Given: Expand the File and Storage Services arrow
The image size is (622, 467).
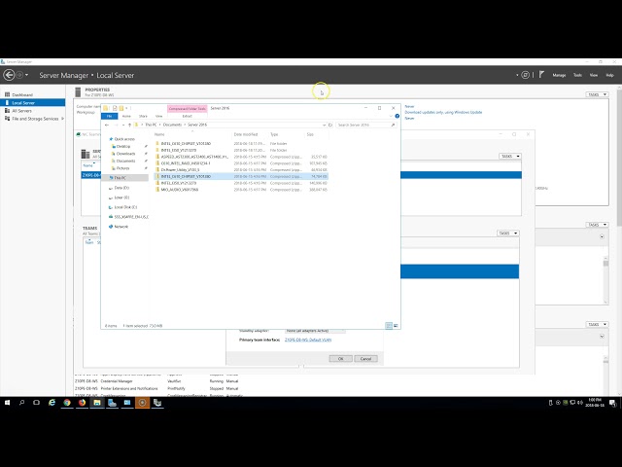Looking at the screenshot, I should pos(62,119).
